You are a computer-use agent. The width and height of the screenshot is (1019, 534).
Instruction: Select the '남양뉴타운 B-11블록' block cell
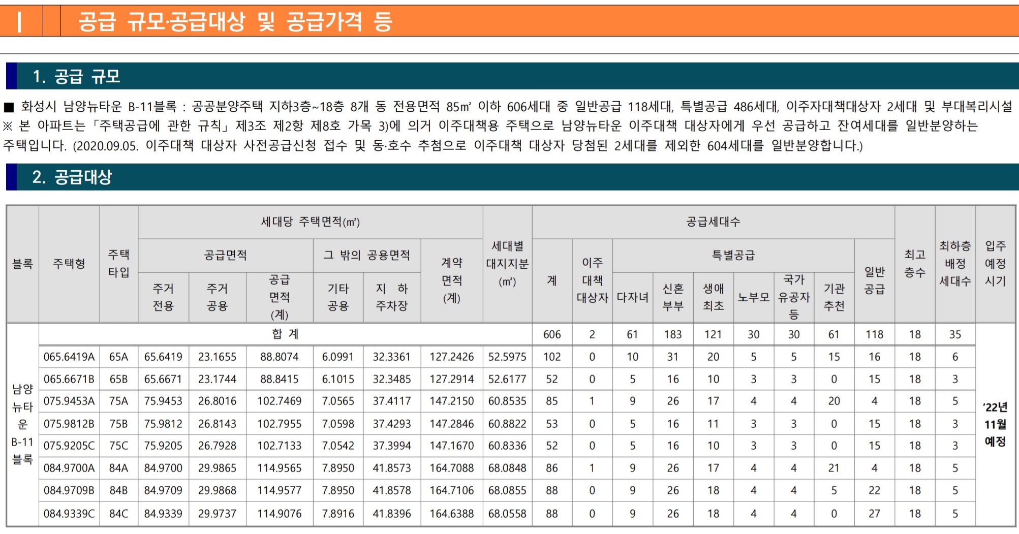(x=22, y=424)
